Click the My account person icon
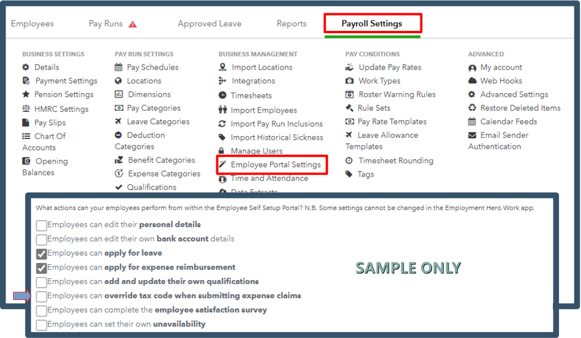This screenshot has height=338, width=581. (472, 68)
